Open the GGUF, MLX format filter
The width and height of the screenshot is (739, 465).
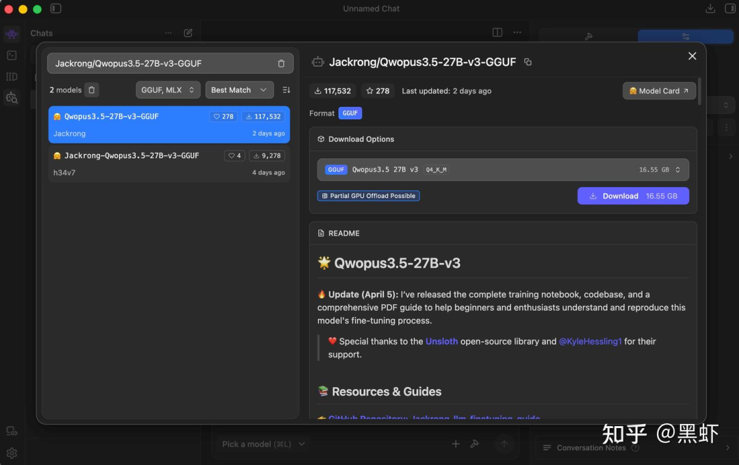pyautogui.click(x=168, y=90)
